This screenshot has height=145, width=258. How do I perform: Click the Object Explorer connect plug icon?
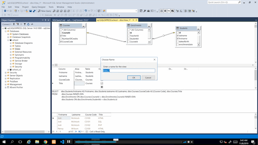pyautogui.click(x=14, y=24)
